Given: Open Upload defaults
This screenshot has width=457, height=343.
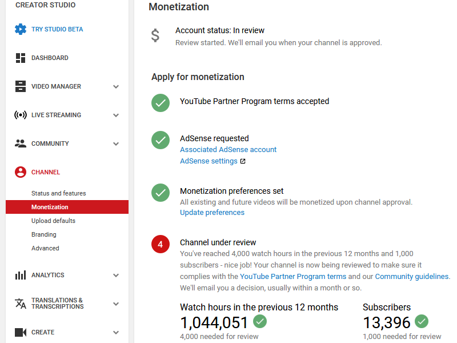Looking at the screenshot, I should click(x=53, y=221).
